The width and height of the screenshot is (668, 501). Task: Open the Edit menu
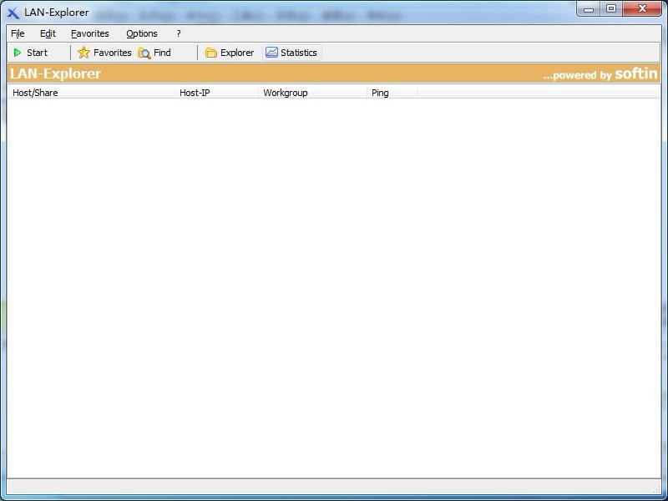[48, 33]
